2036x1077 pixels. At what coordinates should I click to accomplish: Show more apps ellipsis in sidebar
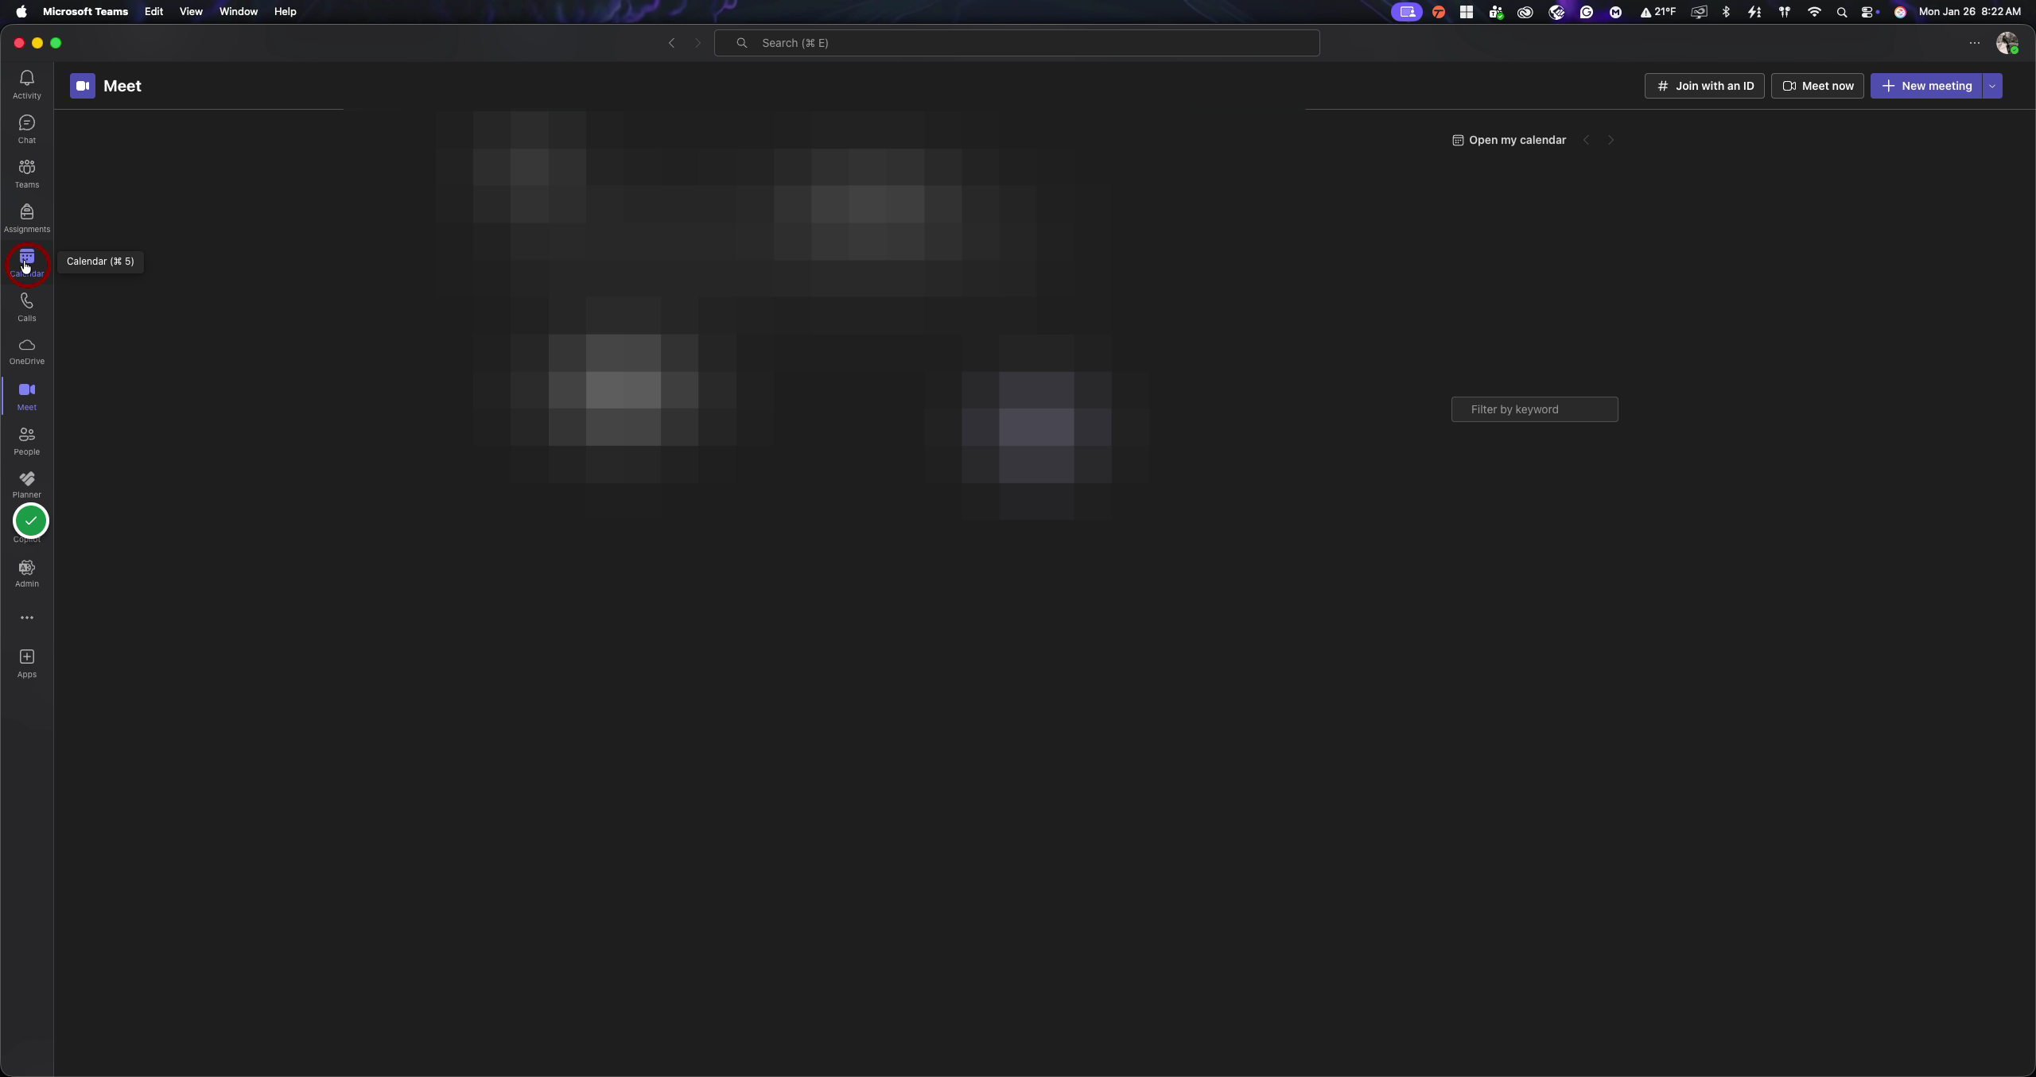tap(26, 618)
